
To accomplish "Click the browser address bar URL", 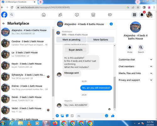I will click(45, 7).
